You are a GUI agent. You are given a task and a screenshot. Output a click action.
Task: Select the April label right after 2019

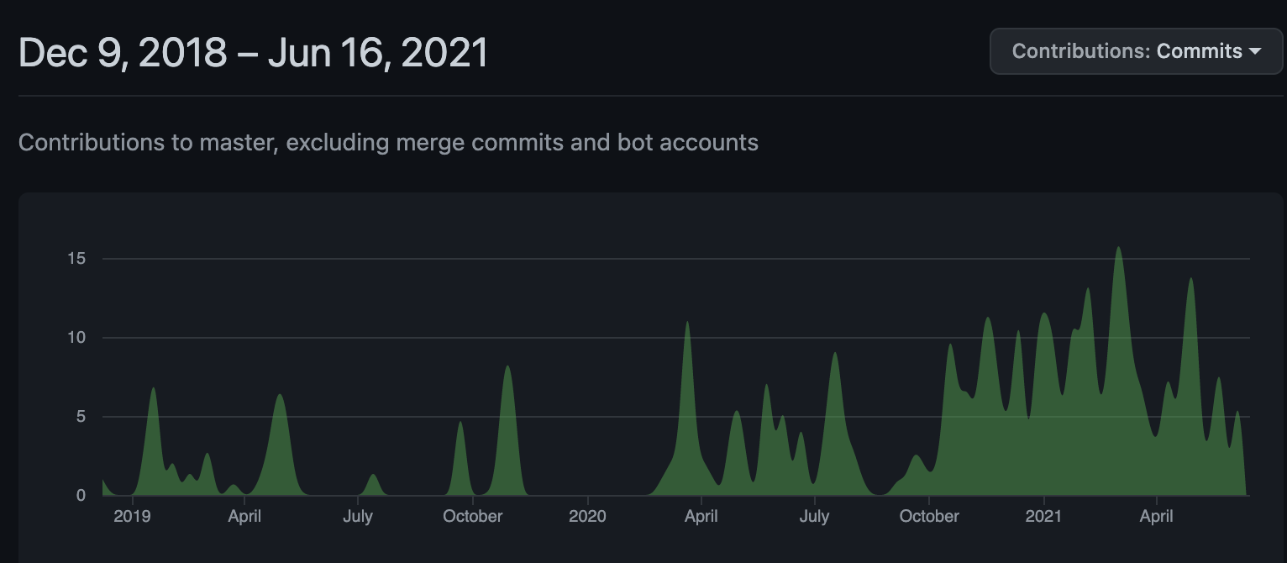pyautogui.click(x=244, y=516)
